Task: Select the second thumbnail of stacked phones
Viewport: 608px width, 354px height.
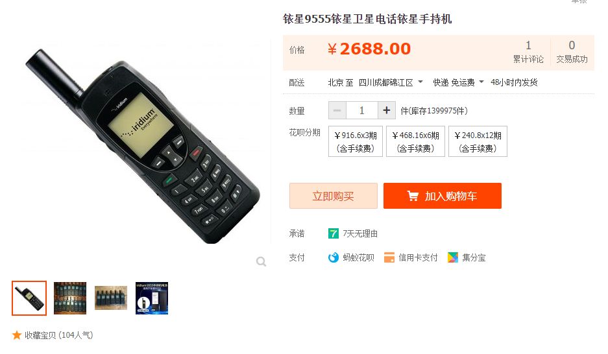Action: pos(70,298)
